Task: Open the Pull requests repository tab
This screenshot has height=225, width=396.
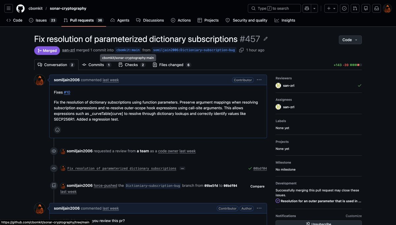Action: coord(83,20)
